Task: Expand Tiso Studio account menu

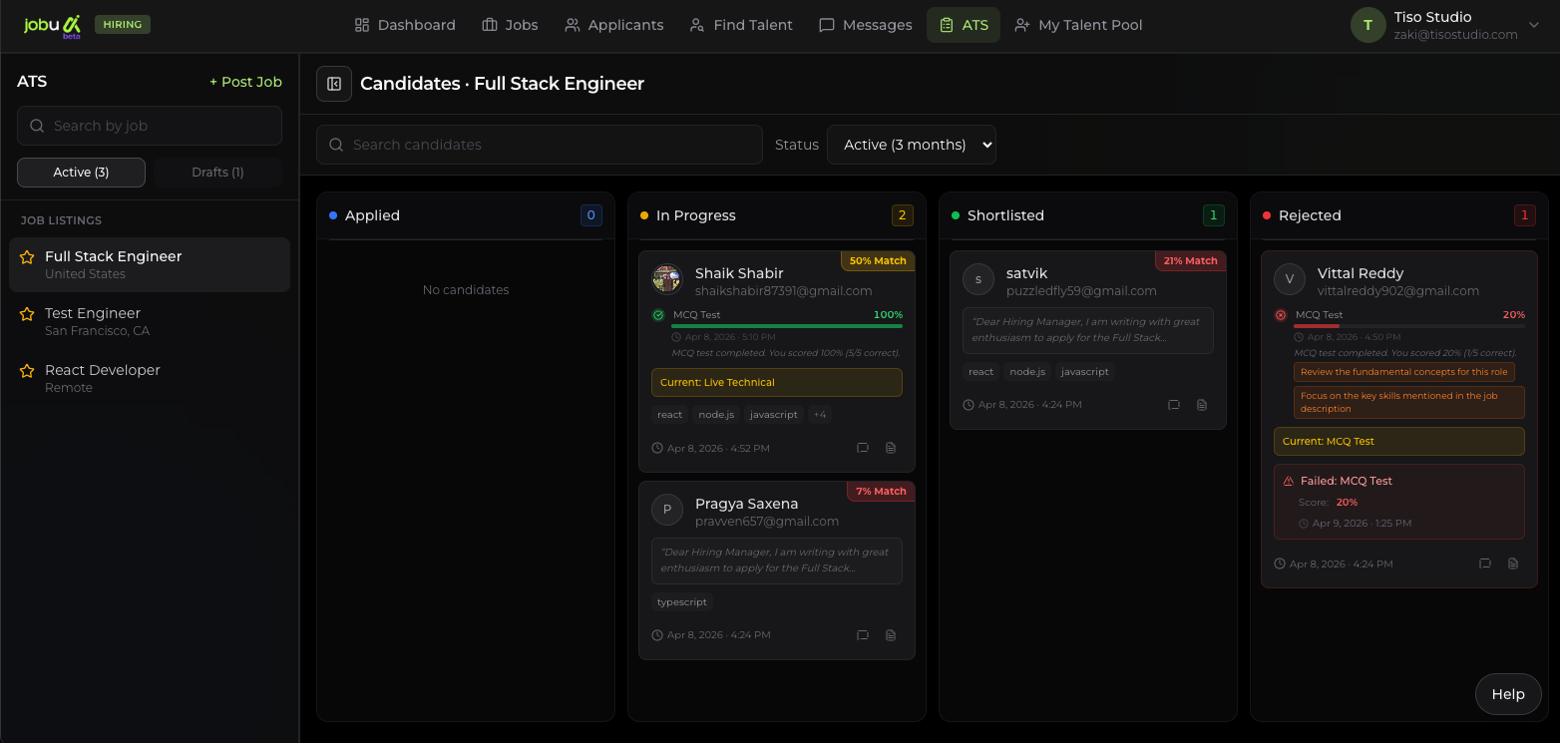Action: 1534,25
